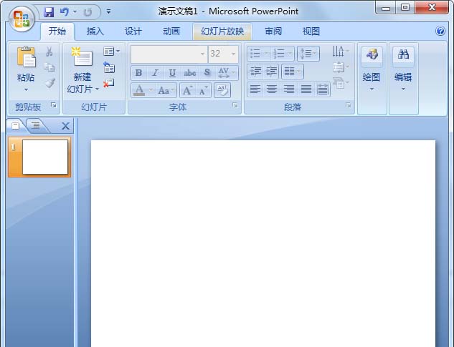Image resolution: width=454 pixels, height=347 pixels.
Task: Open the 剪贴板 dialog launcher
Action: point(54,105)
